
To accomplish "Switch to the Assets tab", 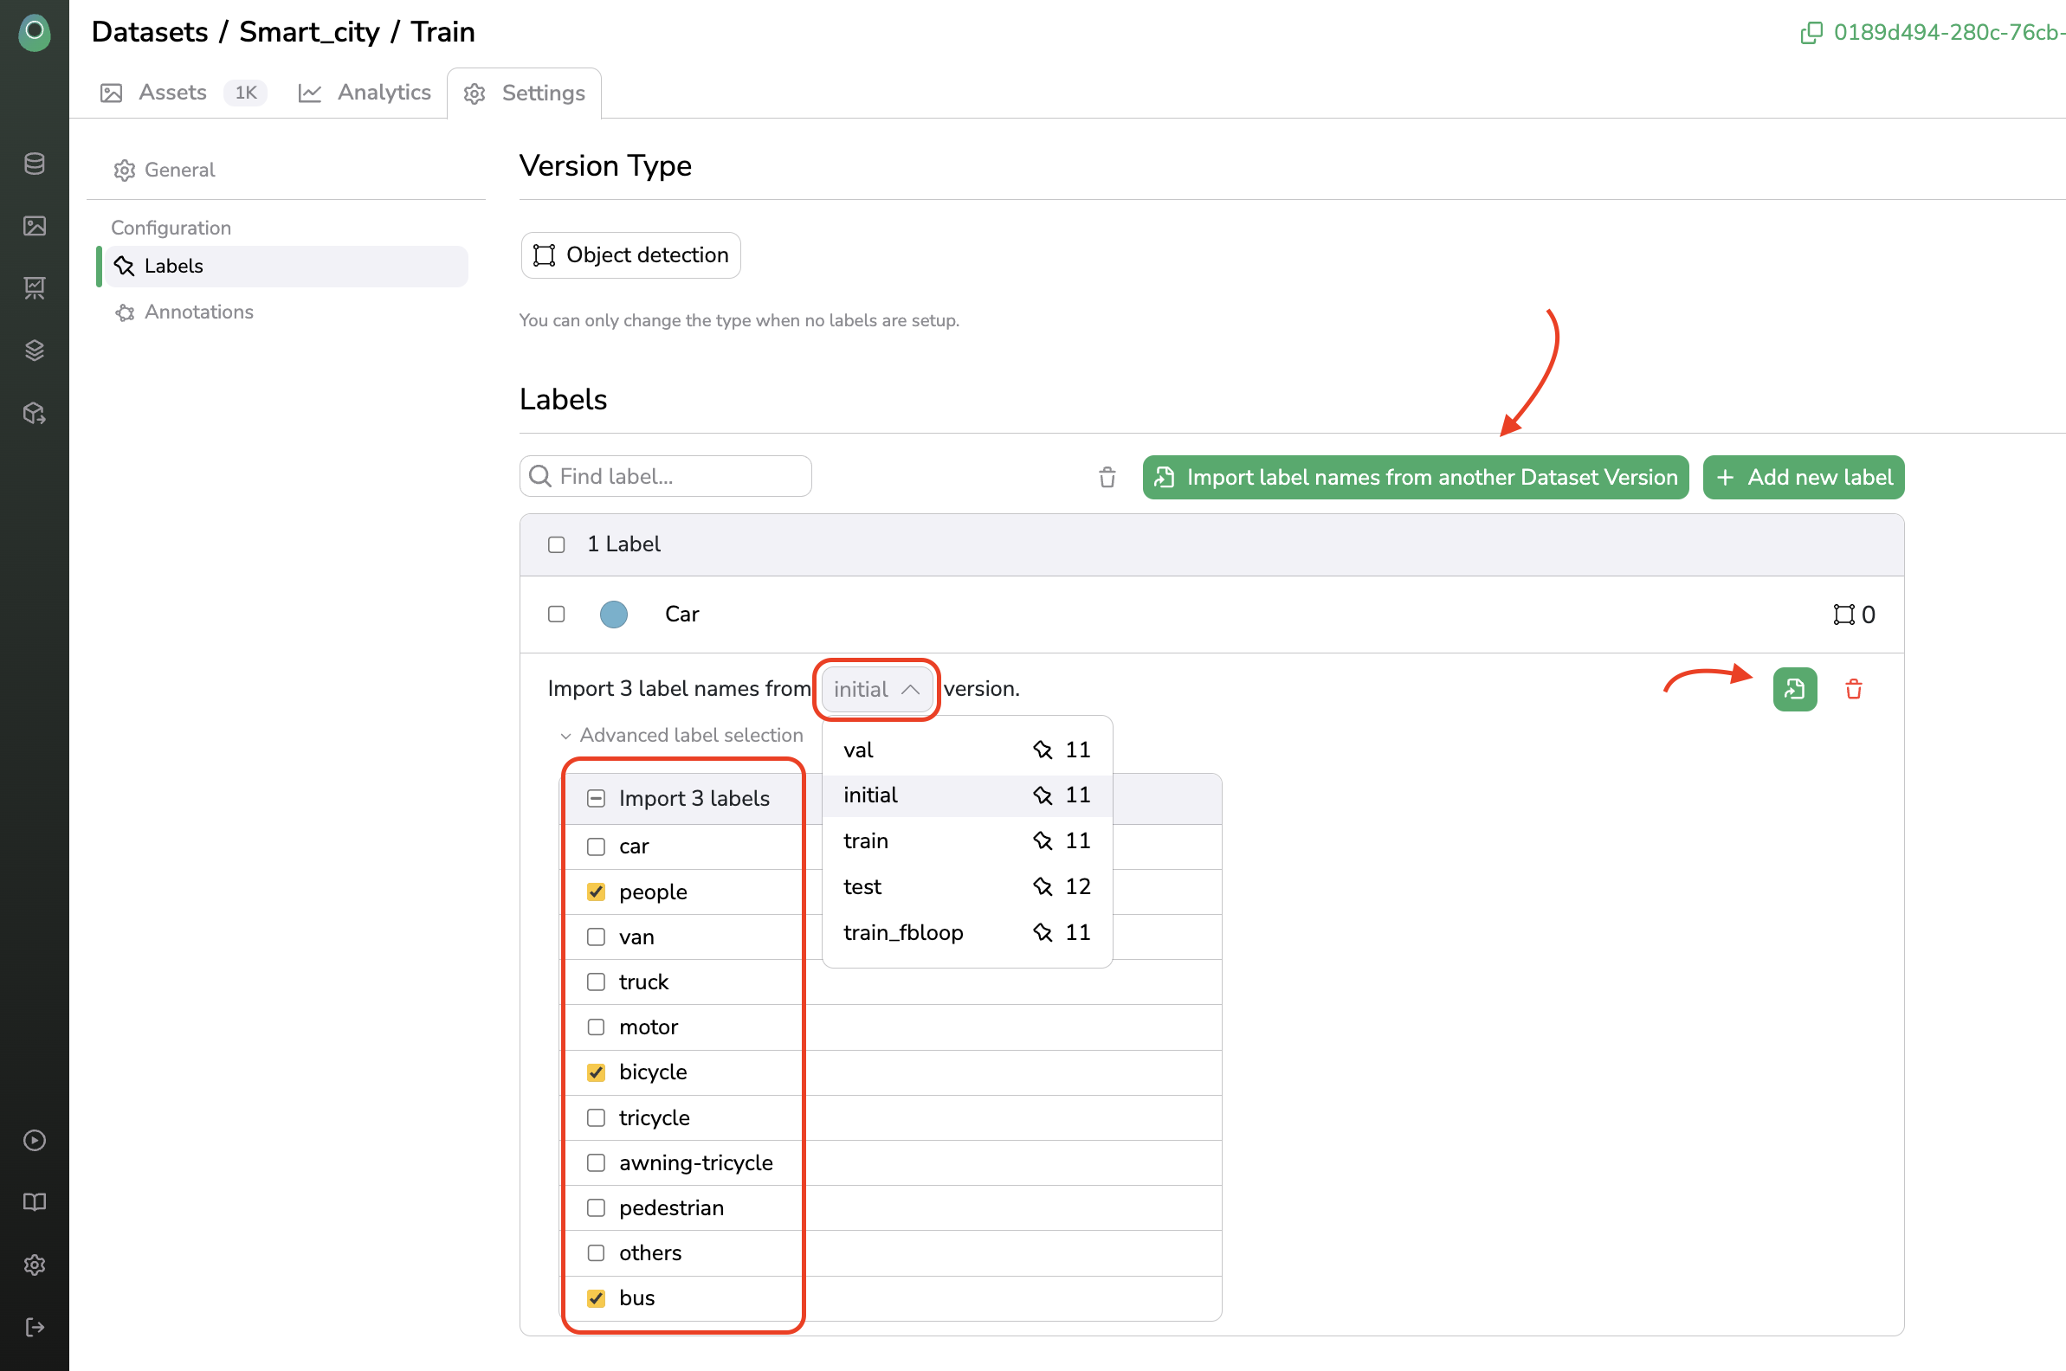I will tap(184, 93).
